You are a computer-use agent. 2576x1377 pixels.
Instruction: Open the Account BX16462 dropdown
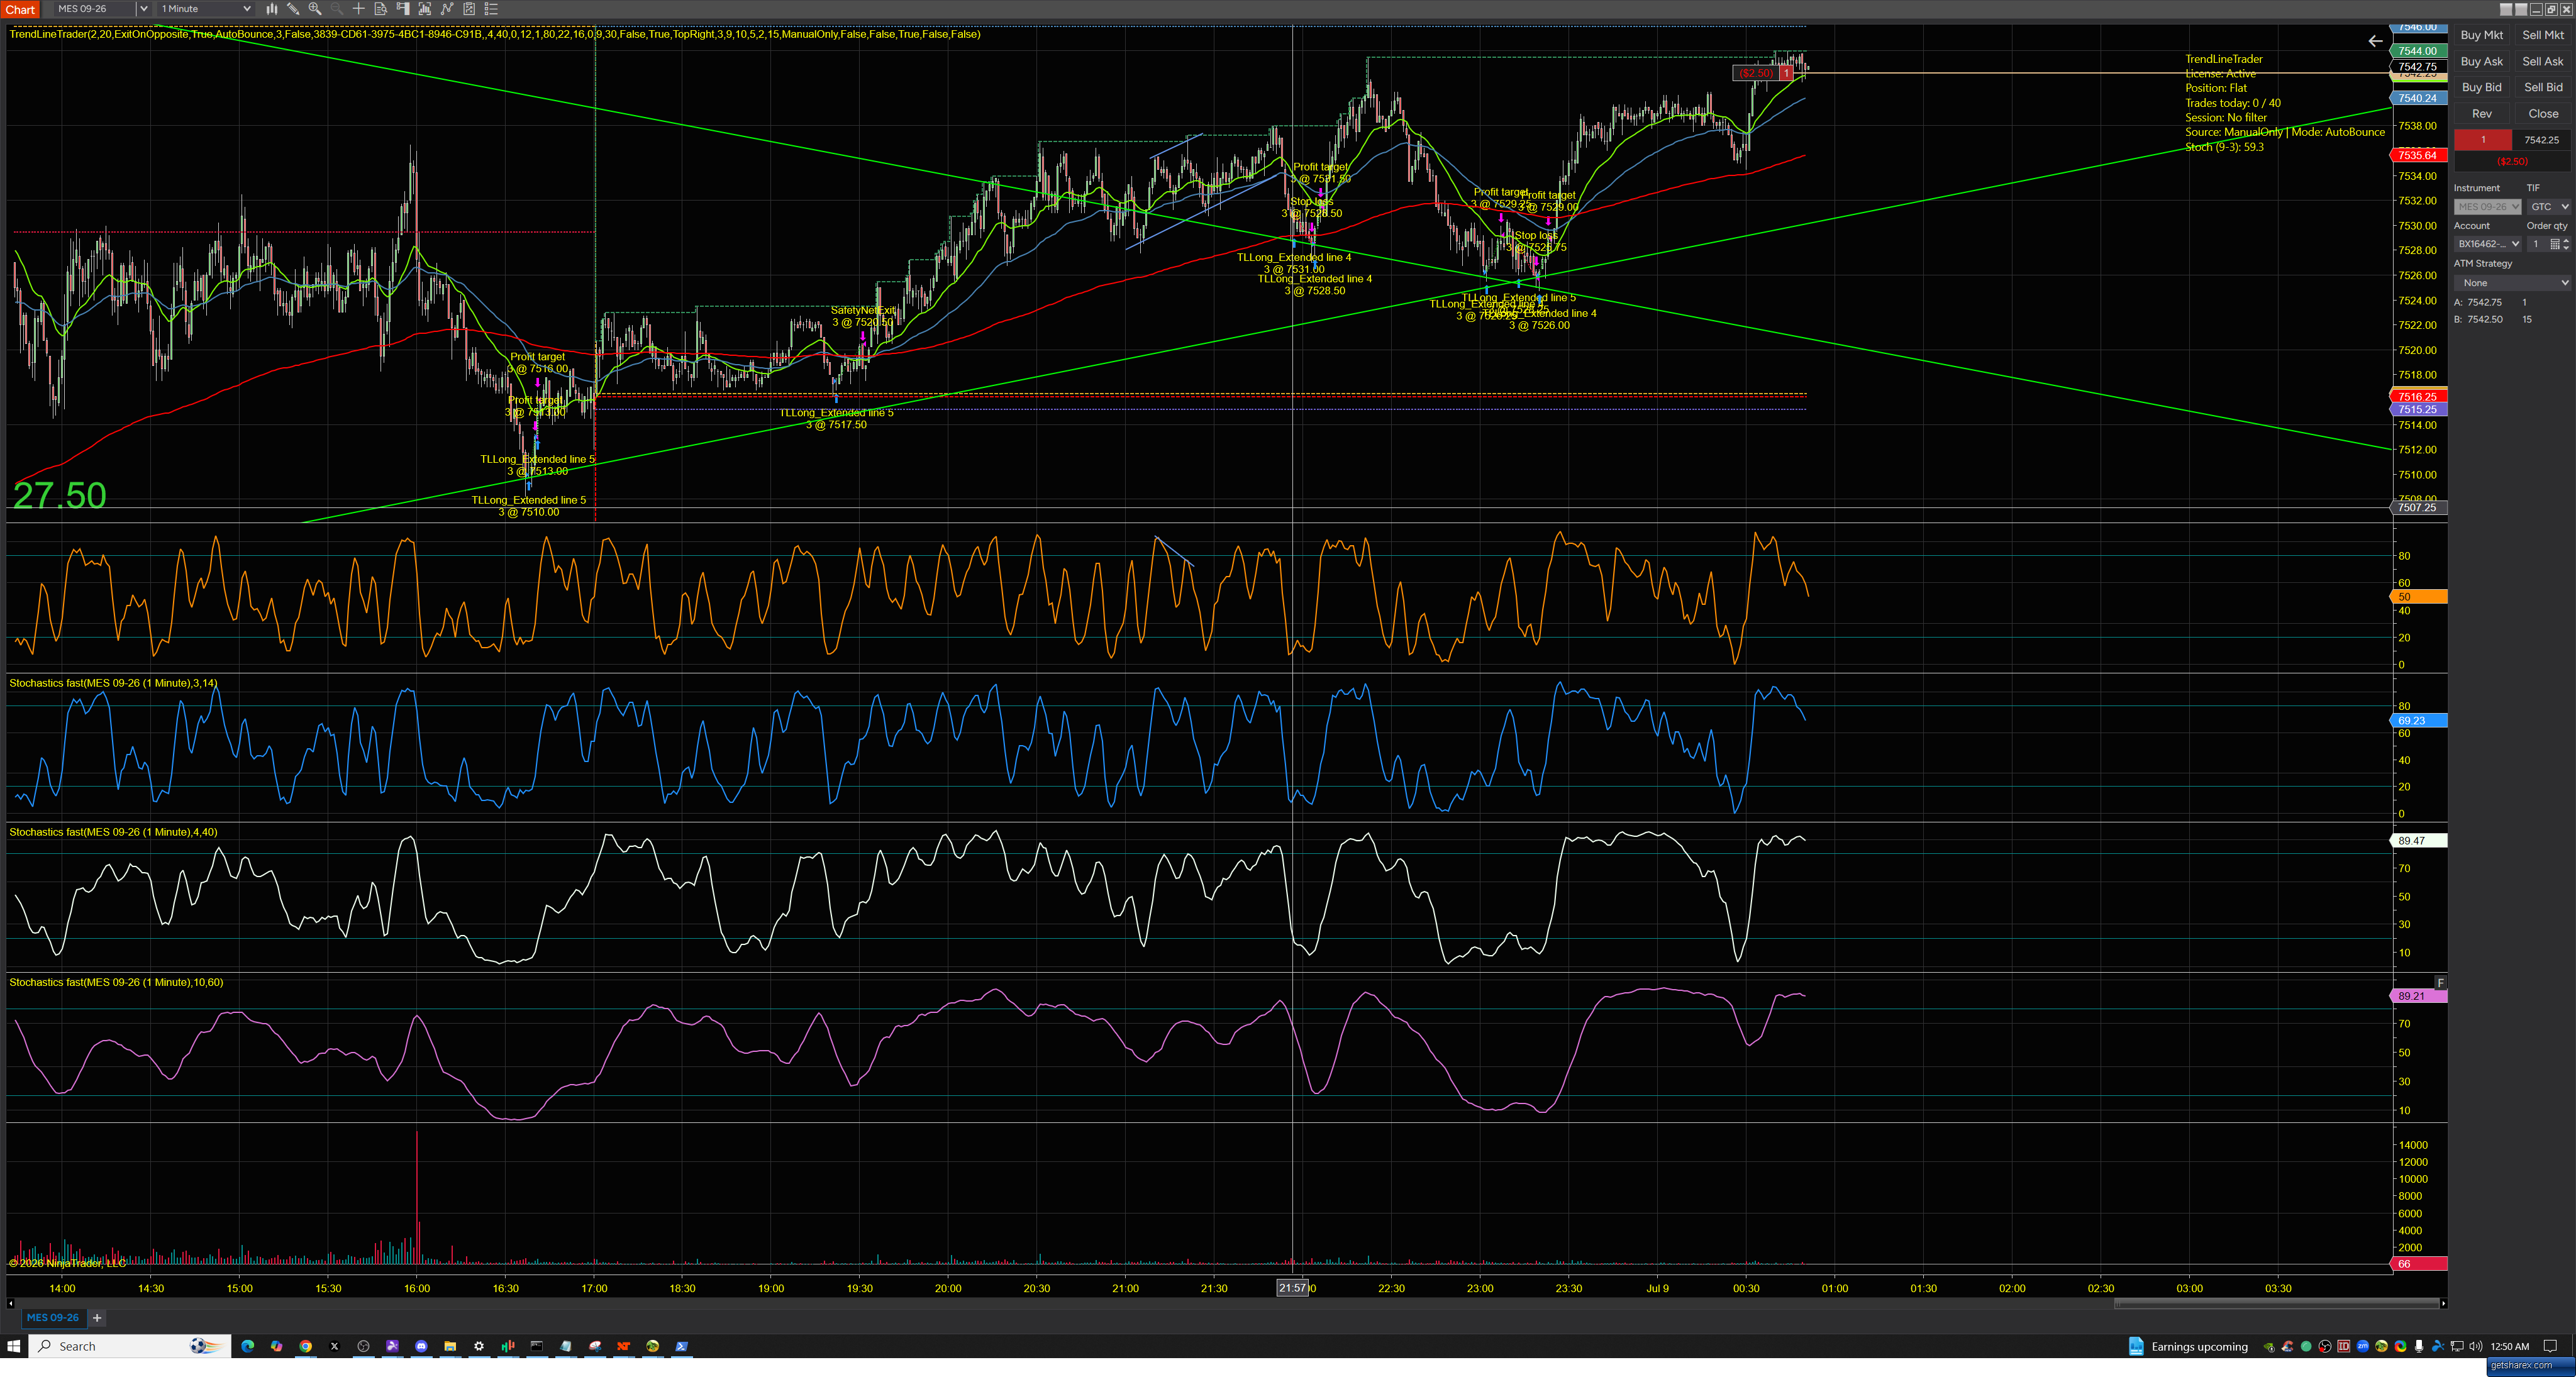click(x=2487, y=244)
